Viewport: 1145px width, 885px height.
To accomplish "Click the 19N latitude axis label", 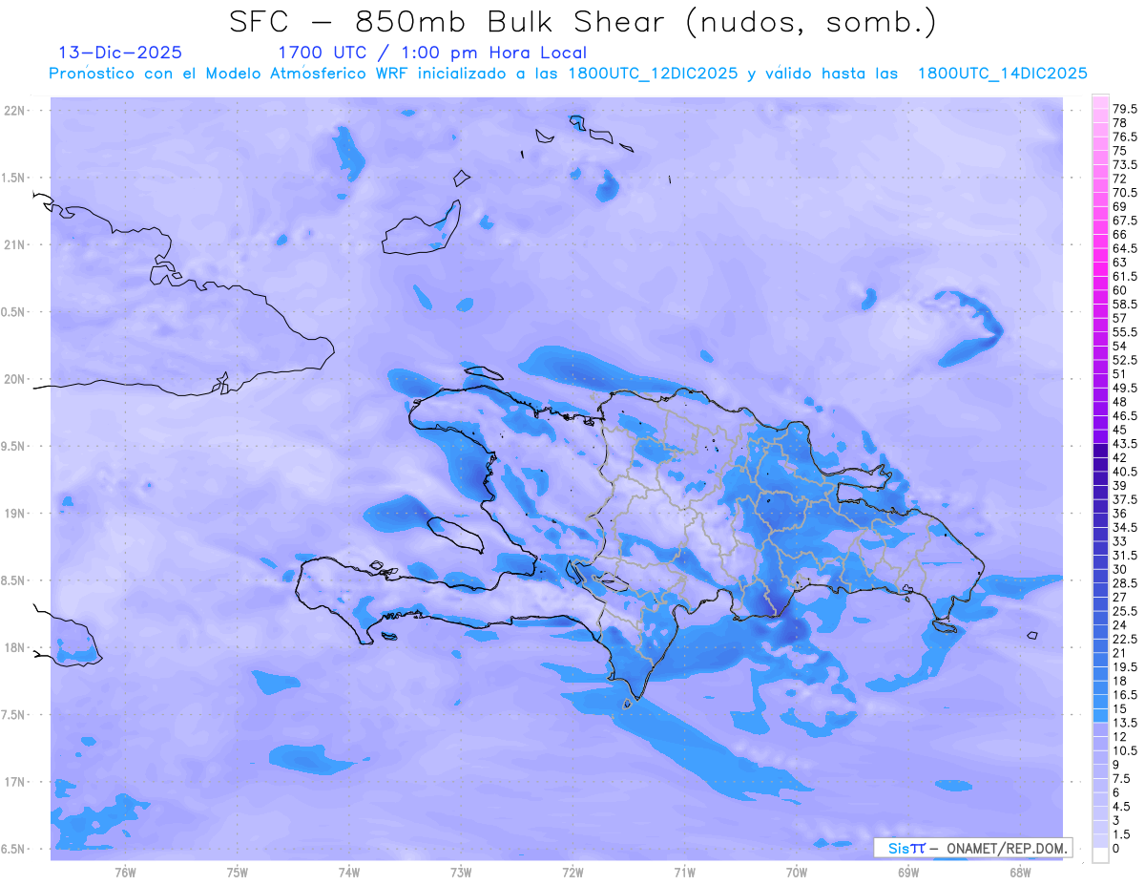I will click(15, 513).
